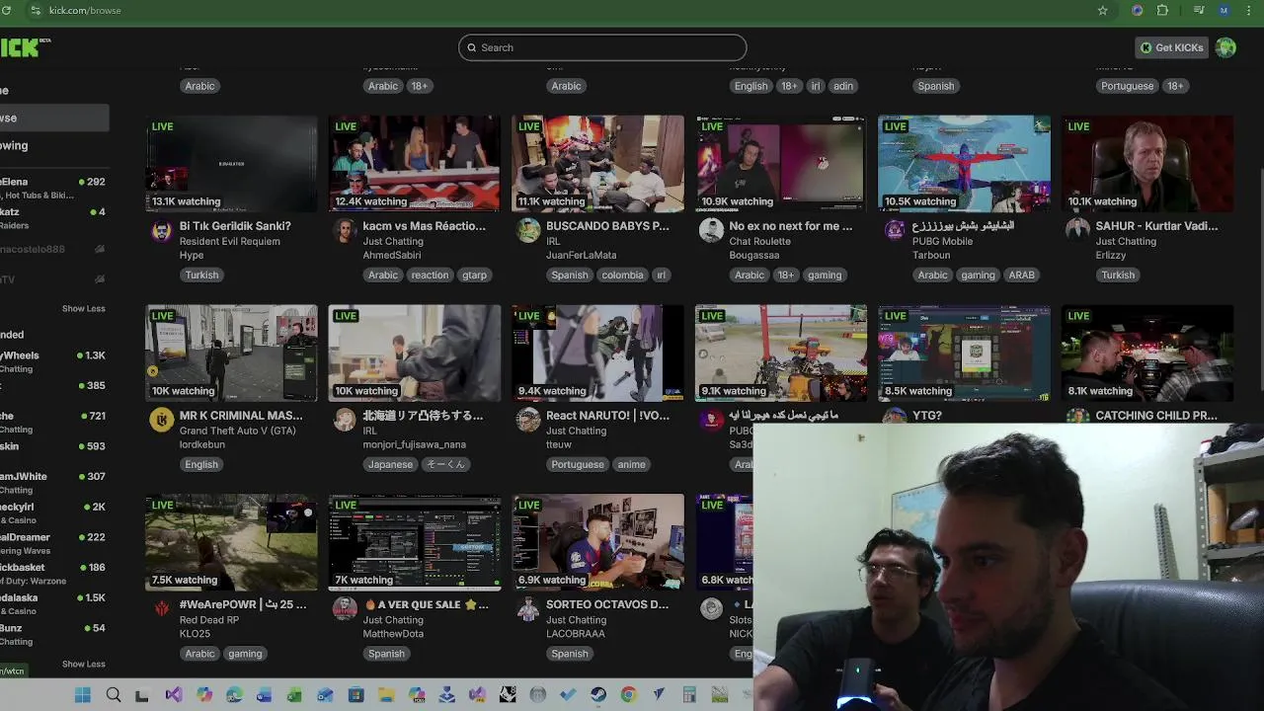1264x711 pixels.
Task: Click the Japanese tag under monjori_fujisawa_nana
Action: [x=390, y=464]
